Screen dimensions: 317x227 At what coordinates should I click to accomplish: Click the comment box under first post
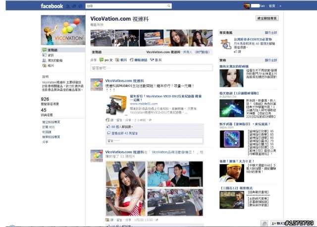(155, 140)
